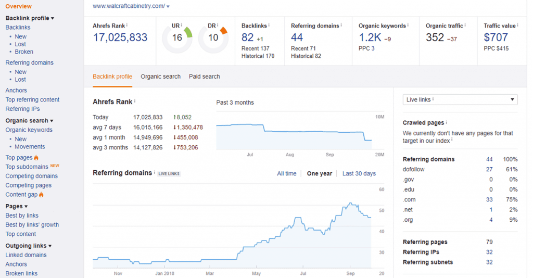Click the info icon beside UR gauge
This screenshot has height=278, width=533.
pos(182,25)
